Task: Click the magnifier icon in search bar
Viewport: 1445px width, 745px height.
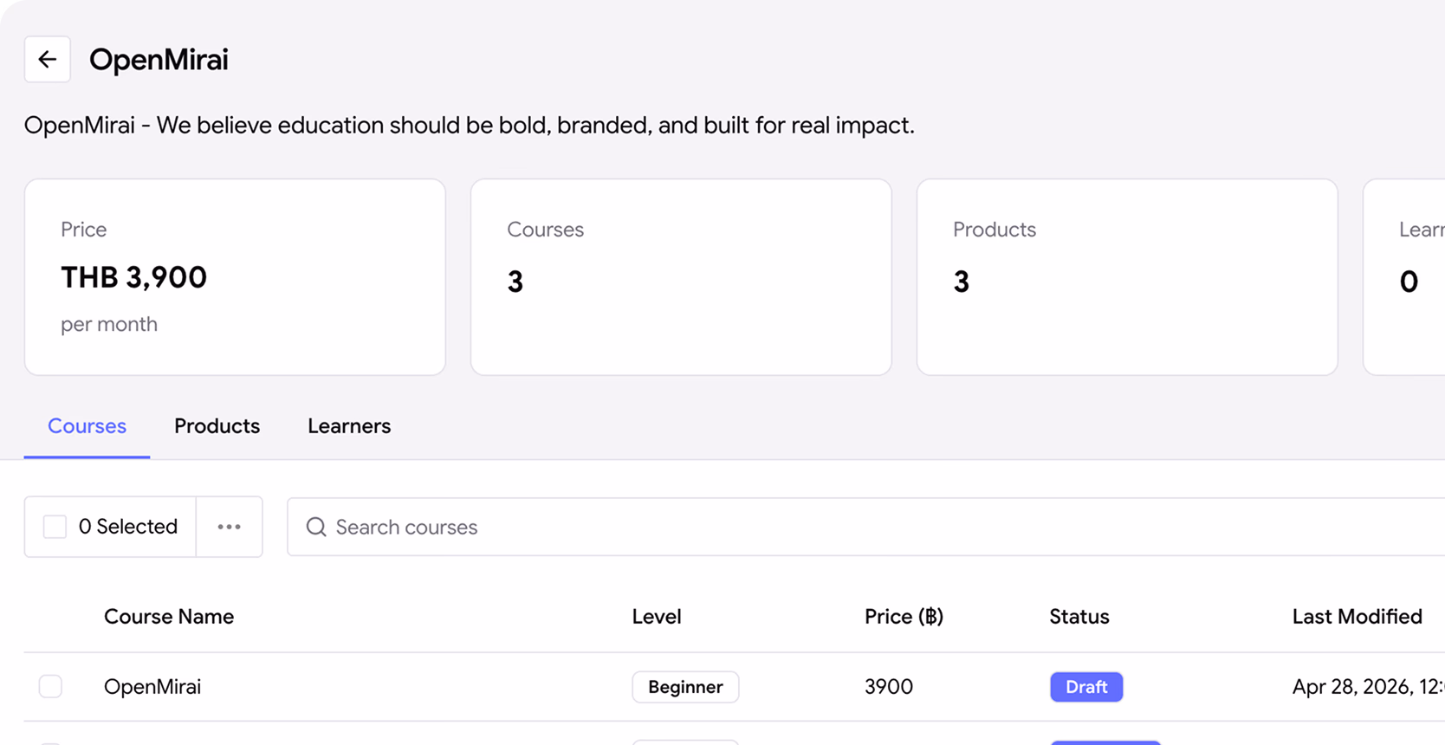Action: point(316,527)
